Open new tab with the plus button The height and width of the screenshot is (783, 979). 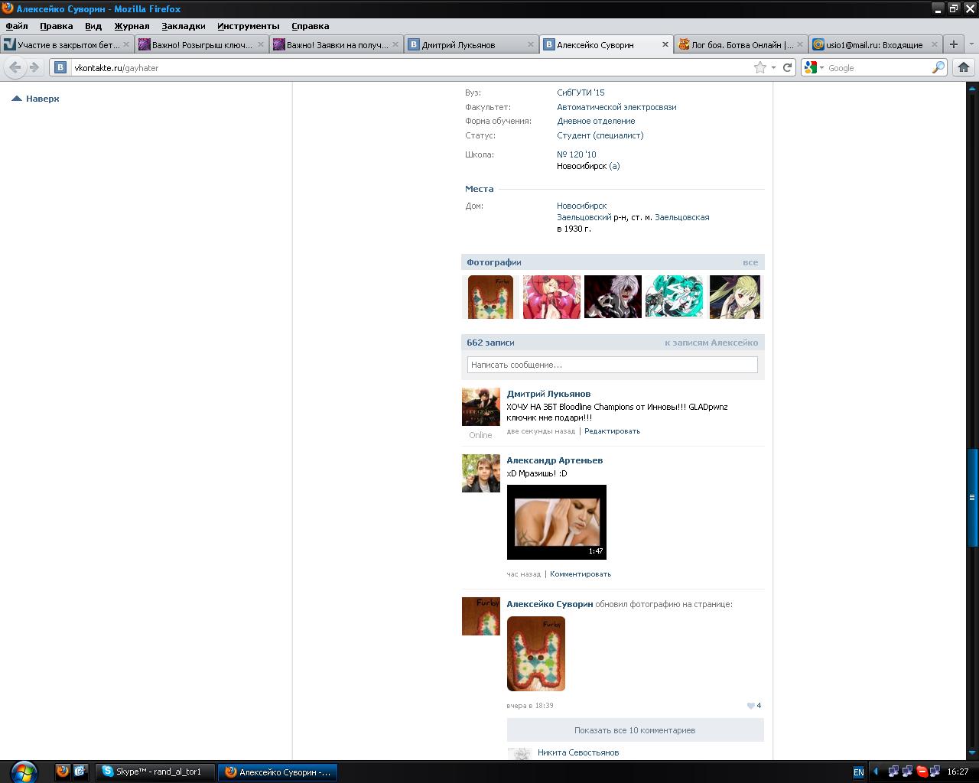click(953, 44)
